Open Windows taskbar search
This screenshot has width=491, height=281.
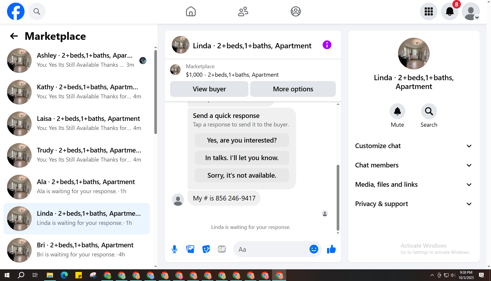[21, 275]
